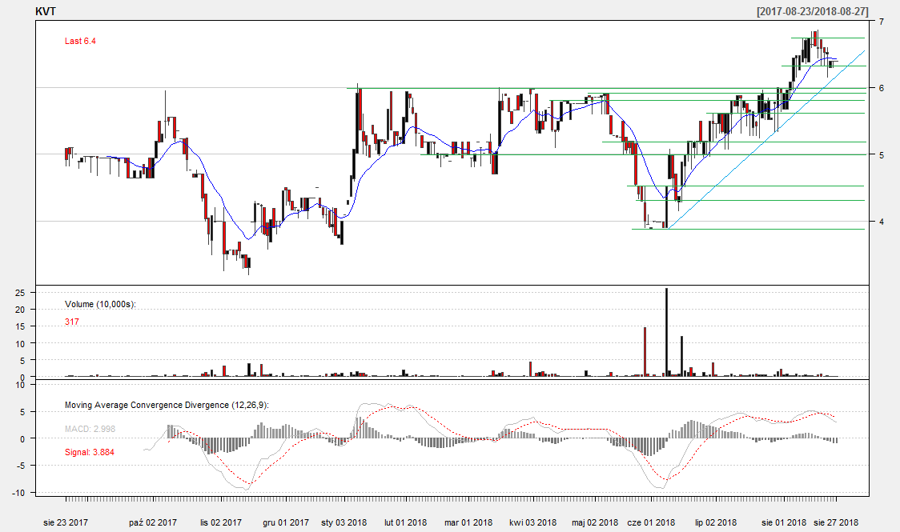Click volume axis label 25

[x=20, y=292]
